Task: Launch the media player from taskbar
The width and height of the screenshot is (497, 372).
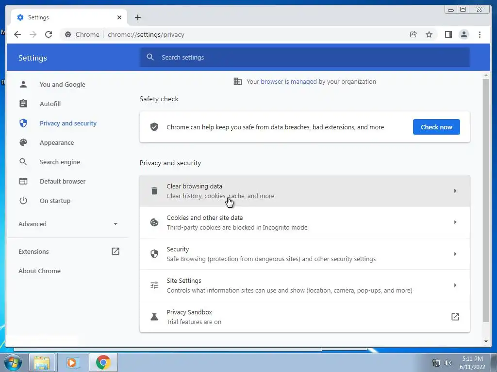Action: tap(72, 362)
